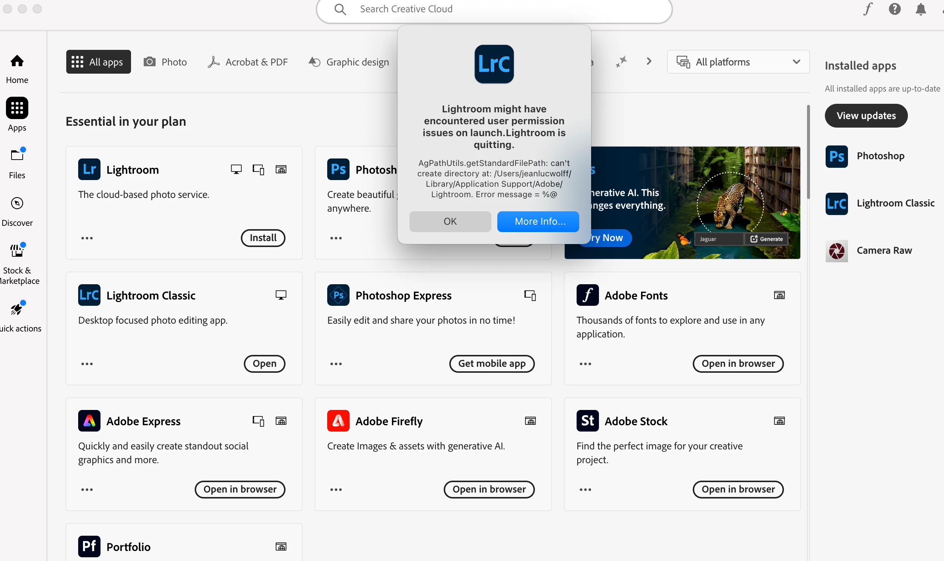Click the Search Creative Cloud field
Screen dimensions: 944x561
(x=492, y=9)
